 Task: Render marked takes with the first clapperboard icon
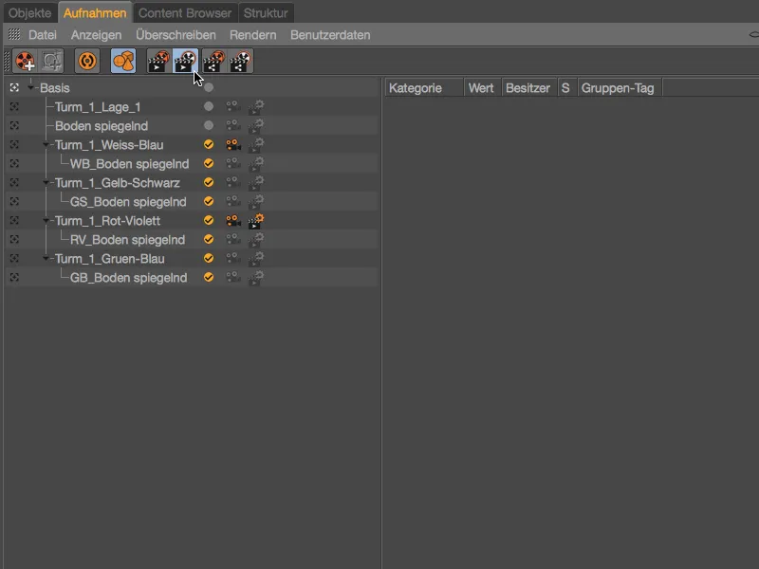159,61
